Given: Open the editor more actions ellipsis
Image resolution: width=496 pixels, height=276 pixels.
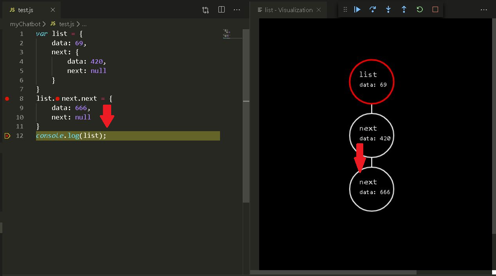Looking at the screenshot, I should [x=237, y=10].
